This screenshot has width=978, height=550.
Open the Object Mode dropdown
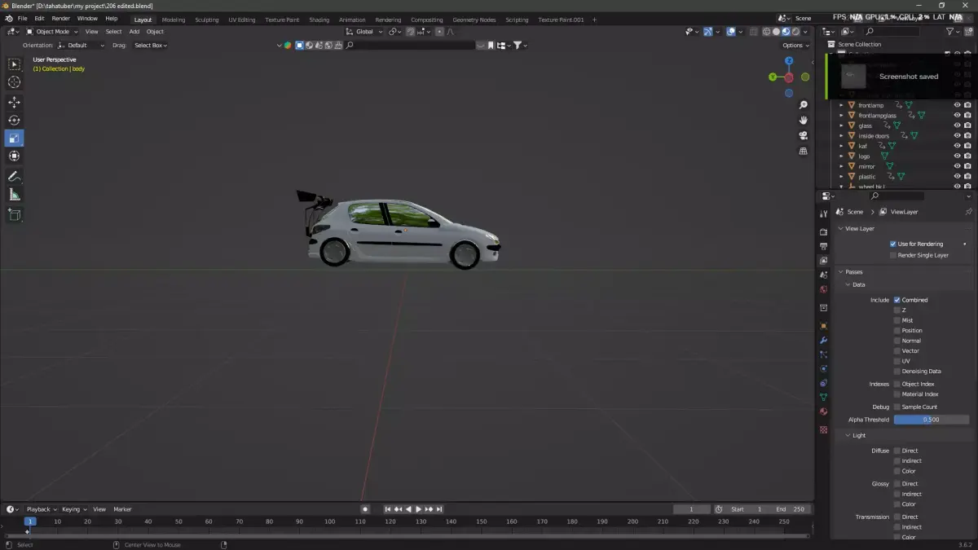tap(52, 32)
